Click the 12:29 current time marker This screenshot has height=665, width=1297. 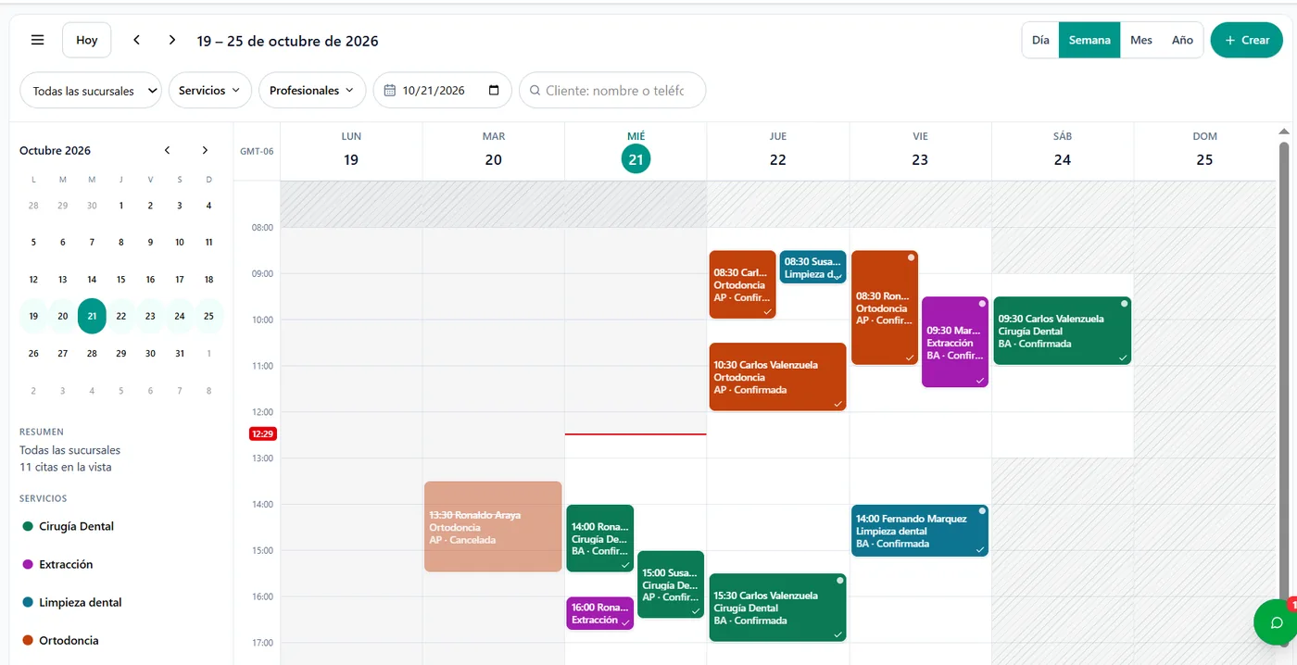[263, 433]
